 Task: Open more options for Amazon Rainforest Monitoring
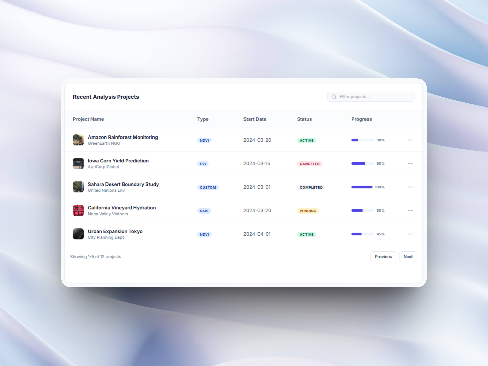coord(410,140)
